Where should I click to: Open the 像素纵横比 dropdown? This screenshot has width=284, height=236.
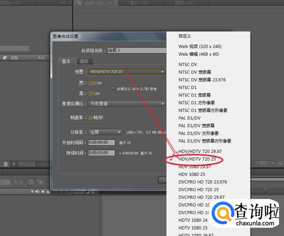click(127, 104)
